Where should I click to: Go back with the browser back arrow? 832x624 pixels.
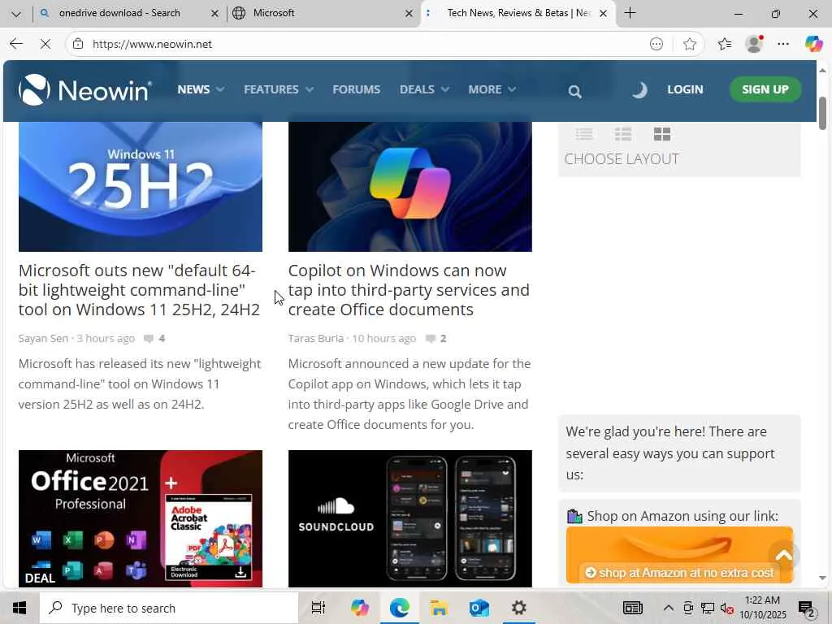pos(16,44)
